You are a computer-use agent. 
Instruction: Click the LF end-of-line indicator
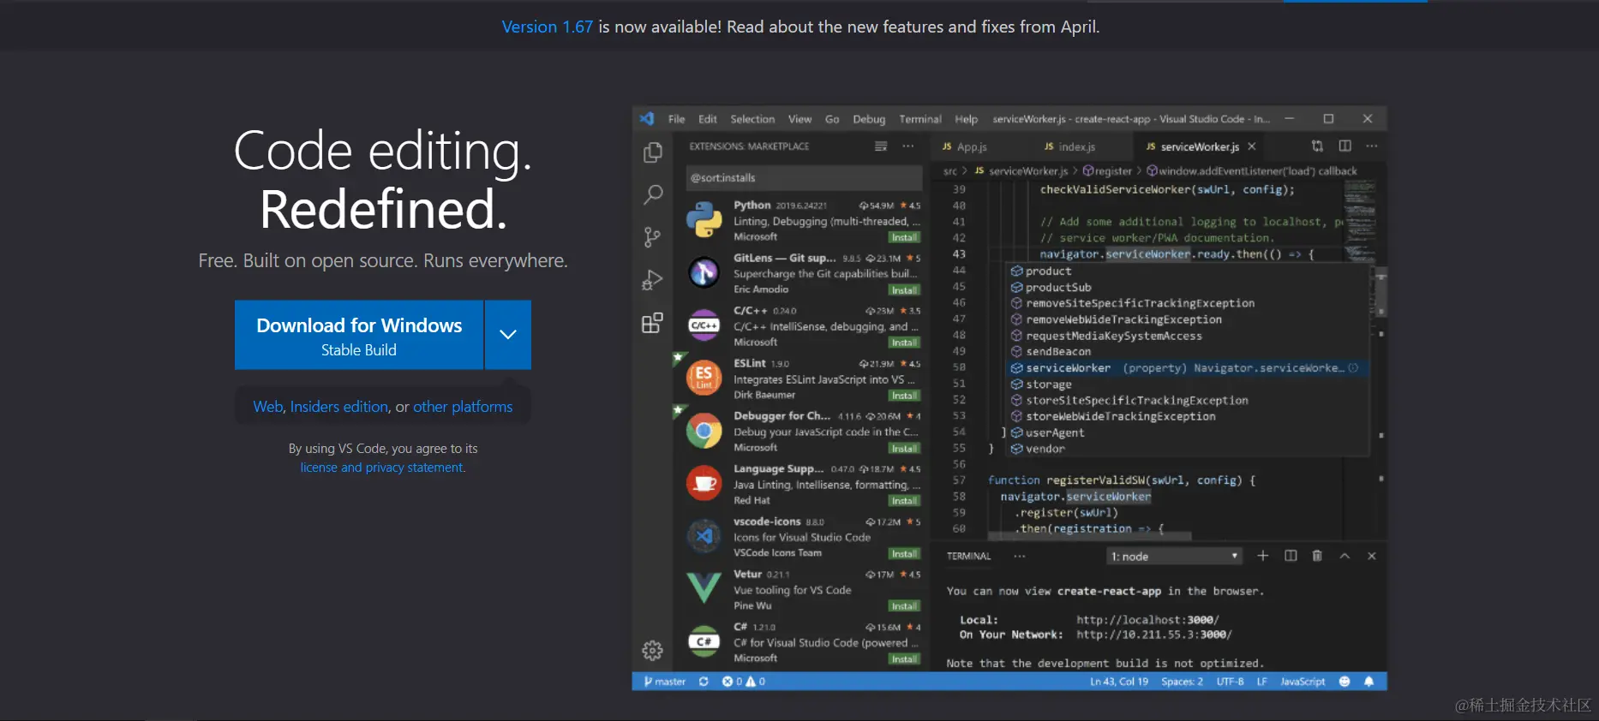[x=1261, y=682]
